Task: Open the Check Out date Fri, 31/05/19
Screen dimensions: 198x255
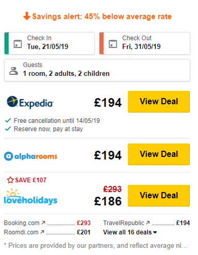Action: coord(145,43)
